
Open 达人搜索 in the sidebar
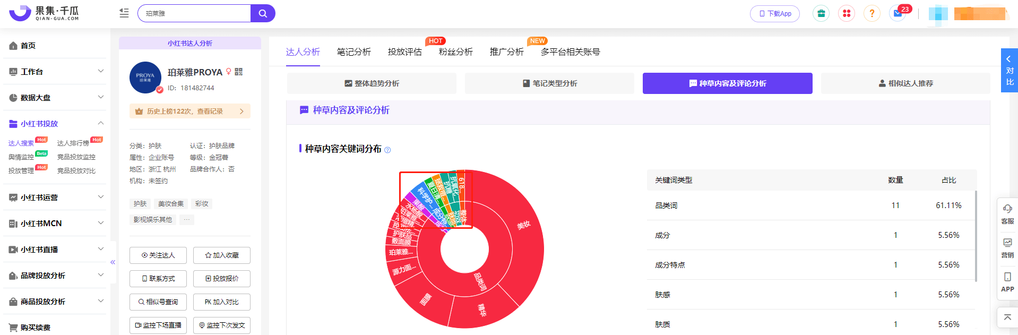21,143
